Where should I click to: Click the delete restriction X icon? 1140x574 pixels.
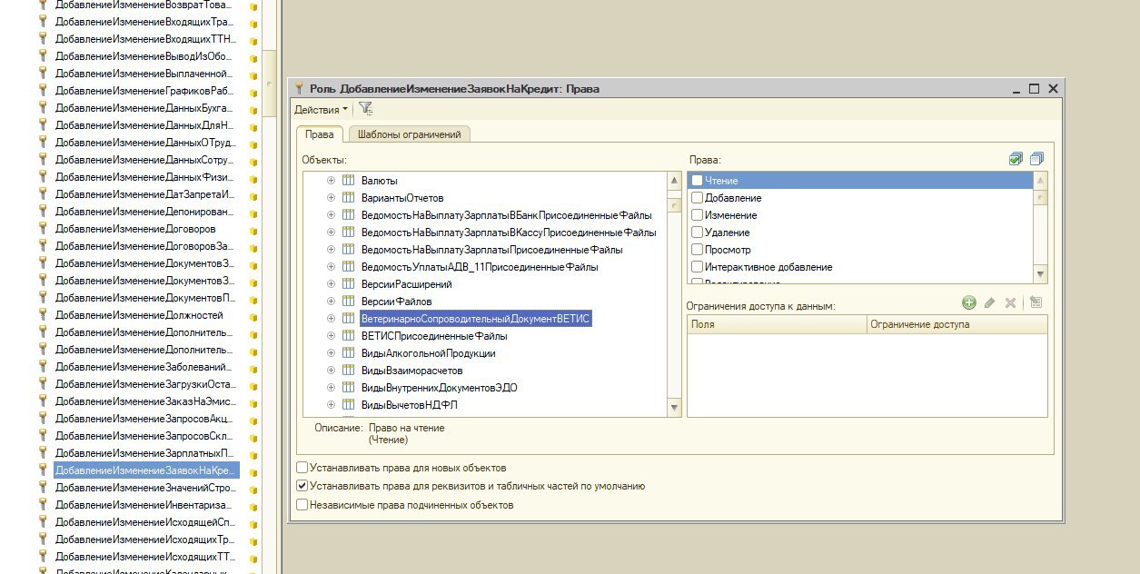(1010, 302)
